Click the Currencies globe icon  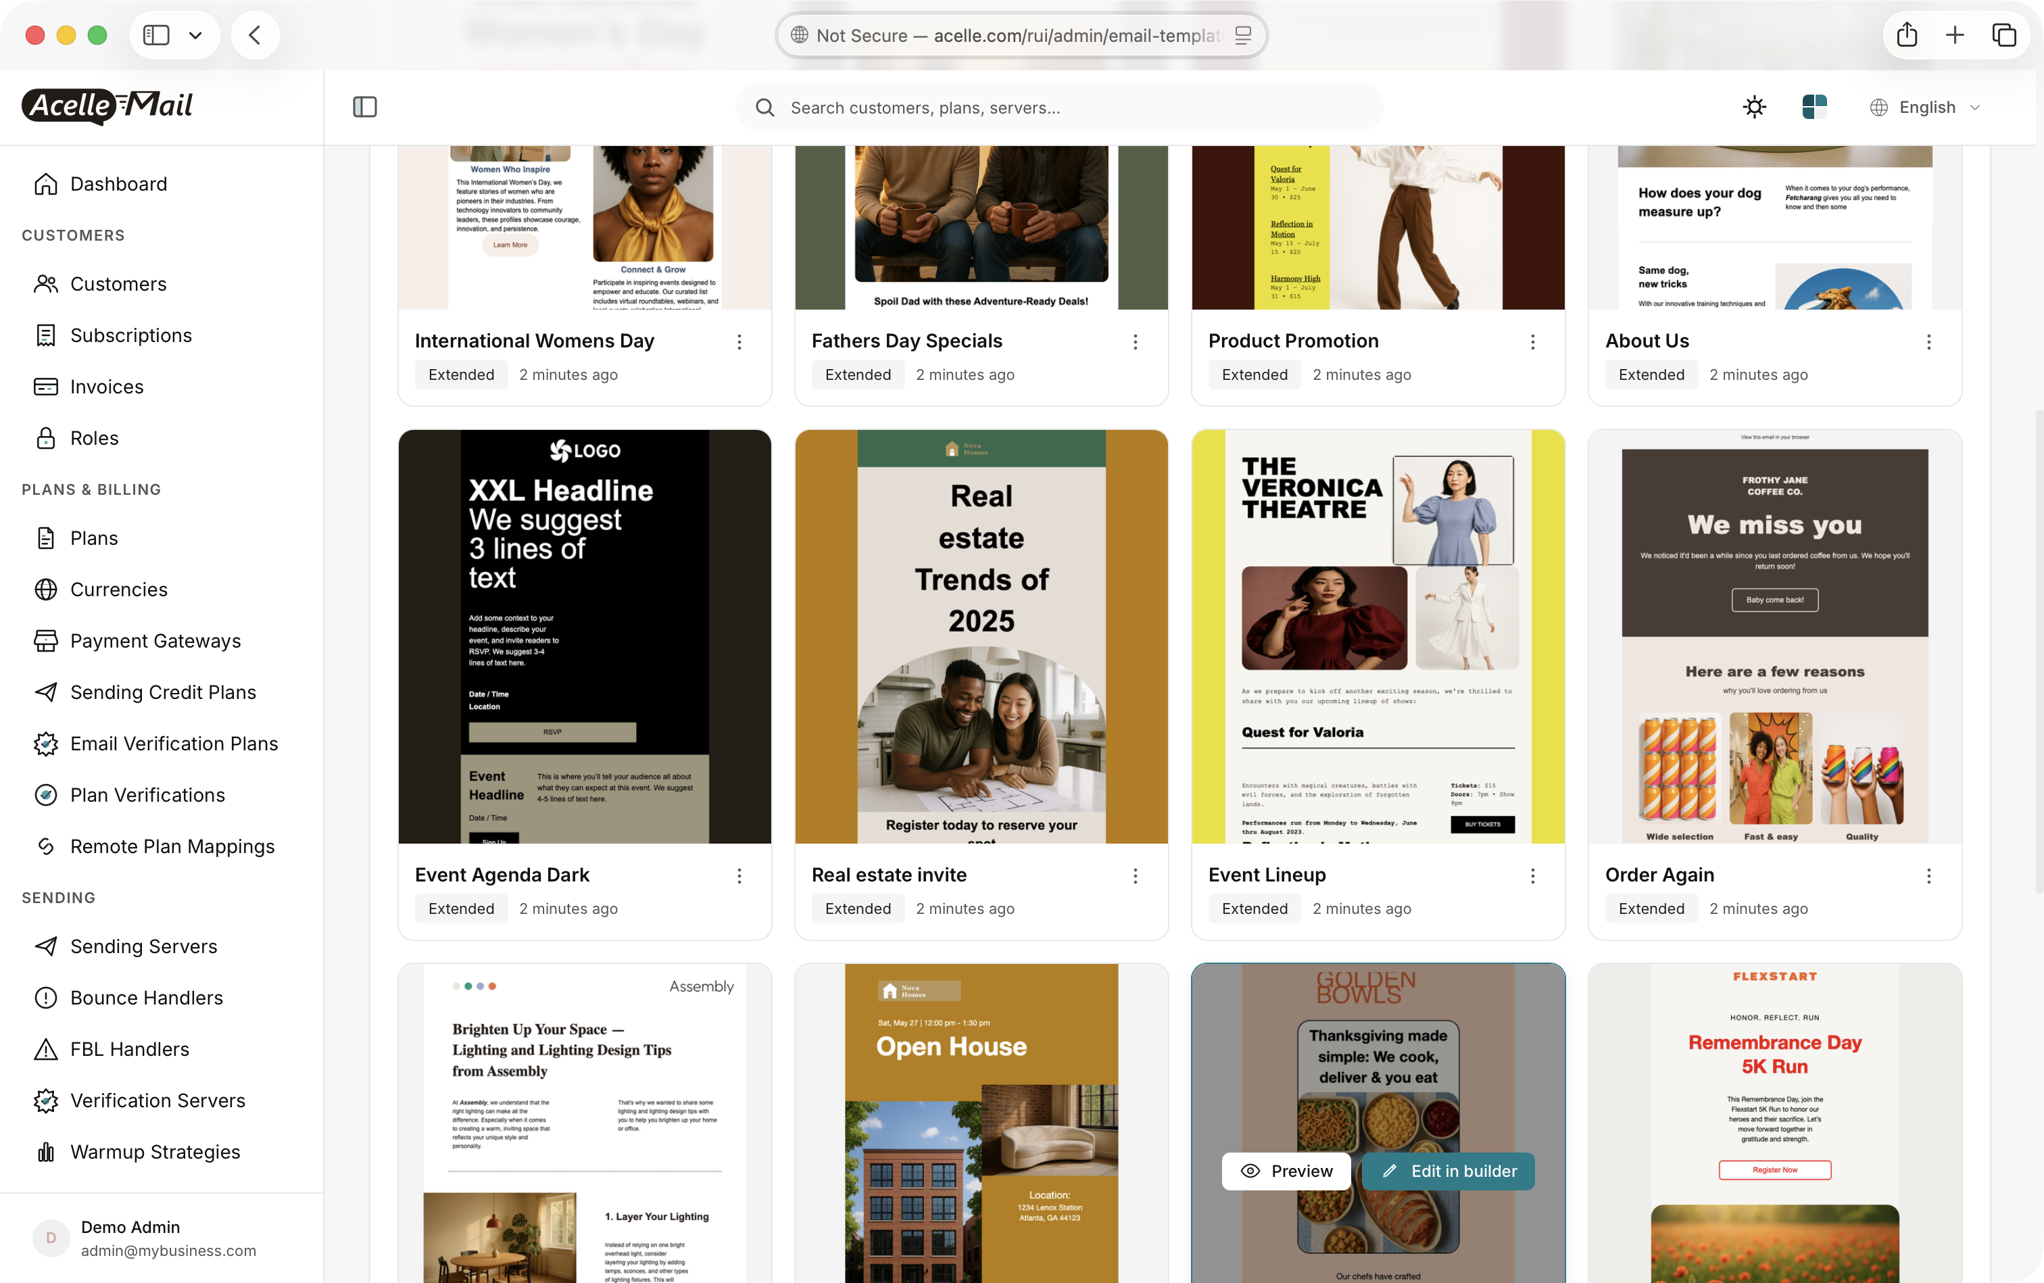(x=46, y=589)
